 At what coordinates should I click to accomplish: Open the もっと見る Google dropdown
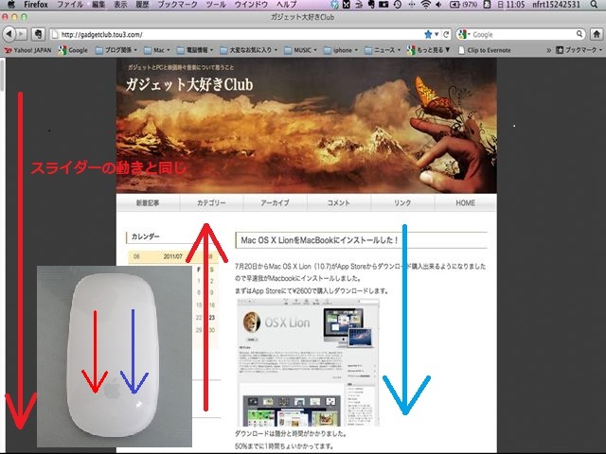429,50
